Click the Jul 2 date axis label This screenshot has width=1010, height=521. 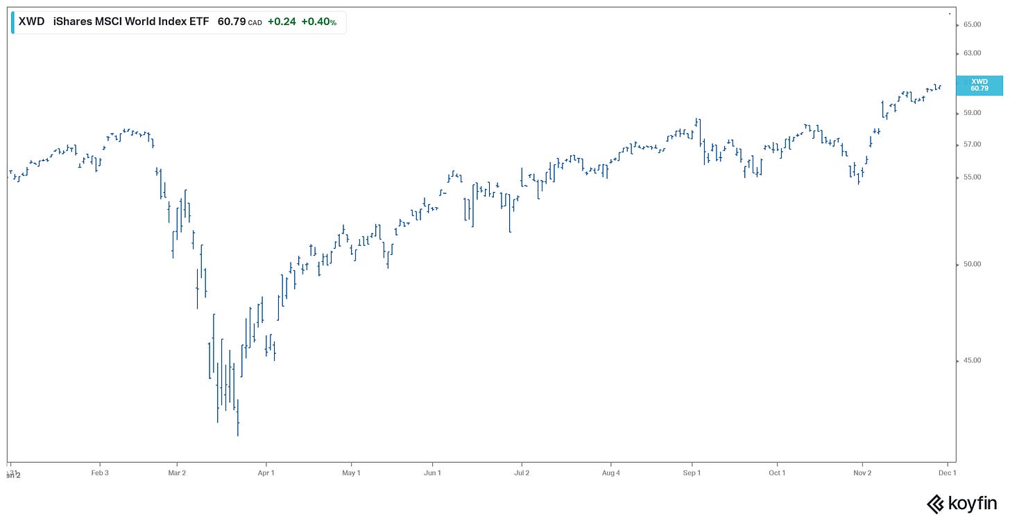coord(522,473)
